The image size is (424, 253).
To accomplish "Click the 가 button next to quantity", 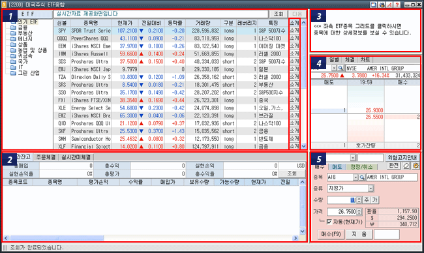I will (375, 200).
